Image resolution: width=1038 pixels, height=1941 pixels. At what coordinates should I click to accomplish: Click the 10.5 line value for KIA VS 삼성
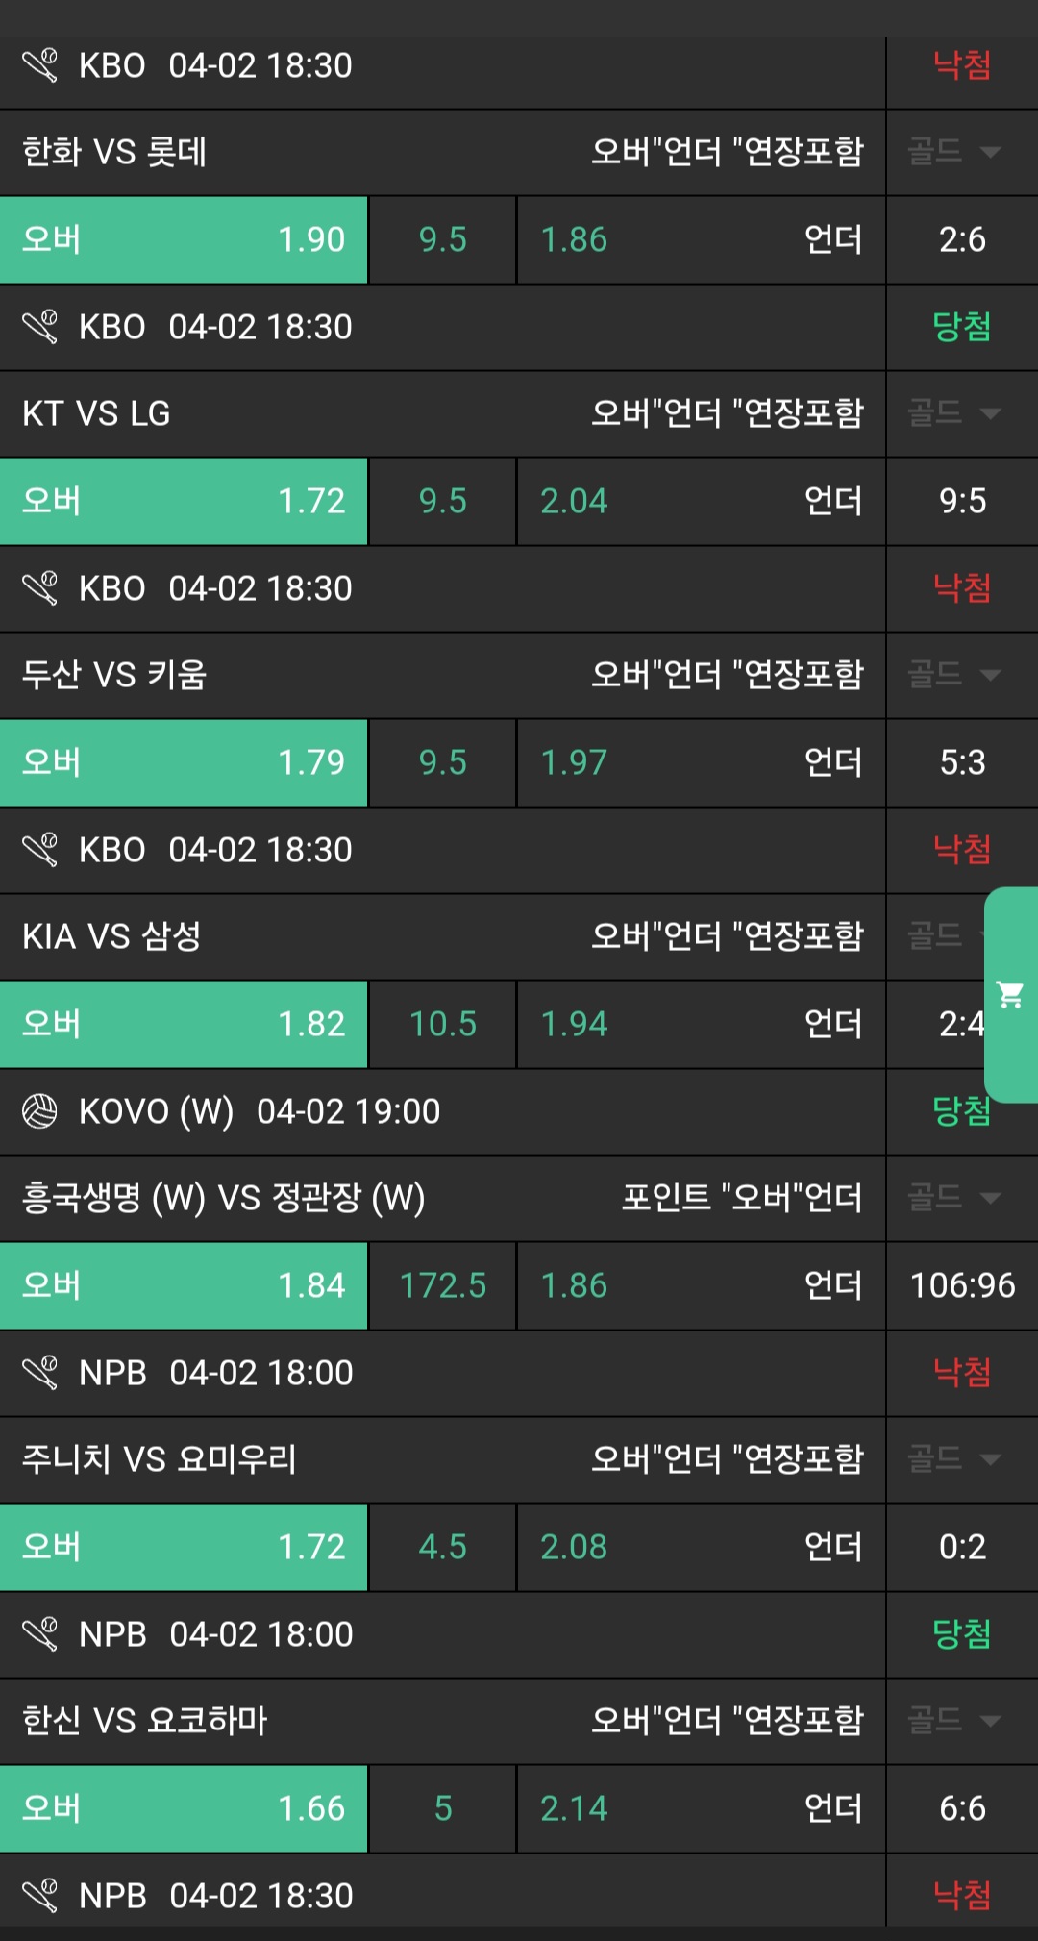click(443, 1024)
